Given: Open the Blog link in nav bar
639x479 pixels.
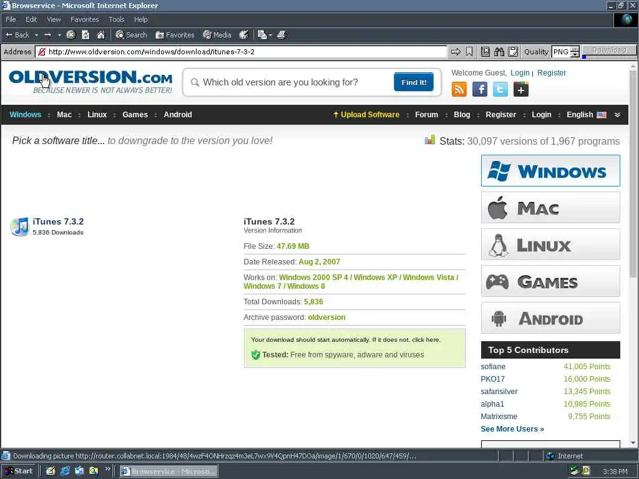Looking at the screenshot, I should [x=462, y=115].
